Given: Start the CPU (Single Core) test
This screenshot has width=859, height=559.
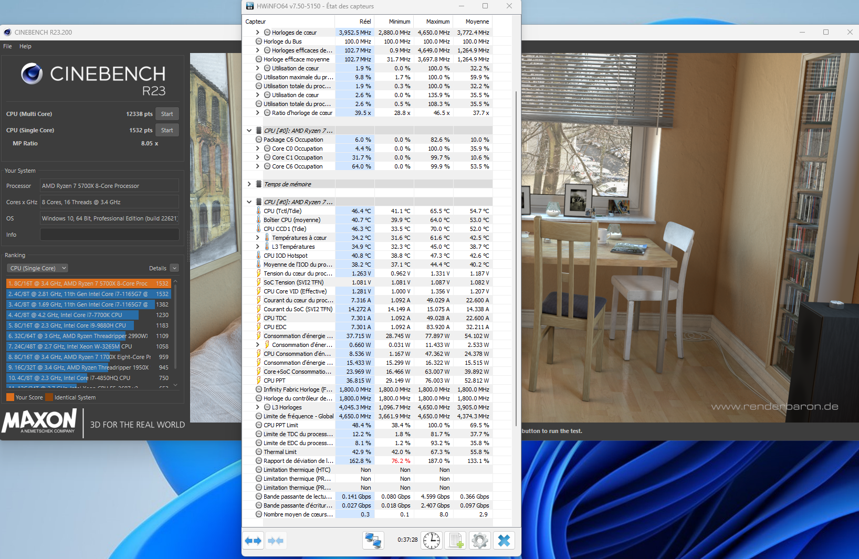Looking at the screenshot, I should 167,130.
